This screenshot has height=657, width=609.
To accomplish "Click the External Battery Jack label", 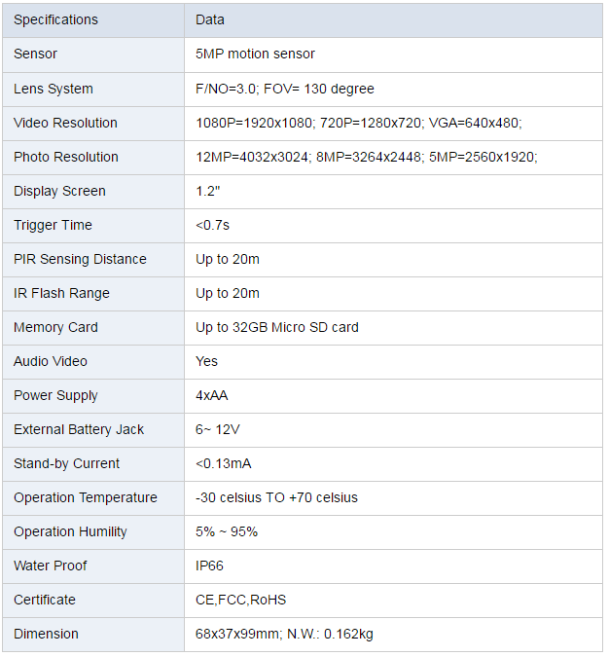I will tap(78, 429).
